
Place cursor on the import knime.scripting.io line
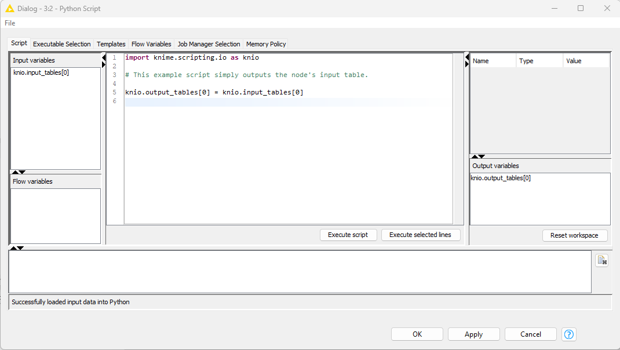click(192, 57)
